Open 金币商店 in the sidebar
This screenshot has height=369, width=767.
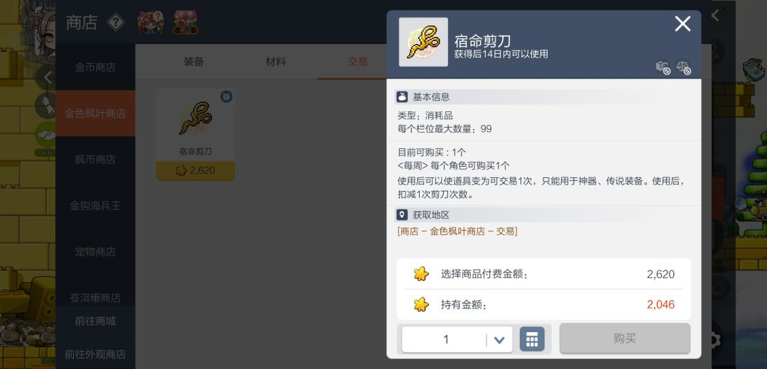click(95, 67)
